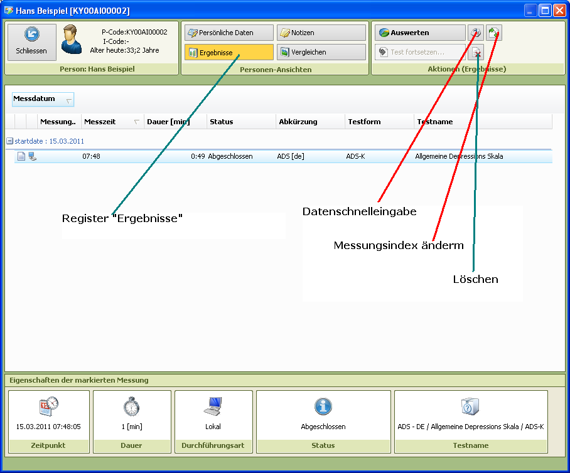Click the person avatar icon

click(x=71, y=40)
